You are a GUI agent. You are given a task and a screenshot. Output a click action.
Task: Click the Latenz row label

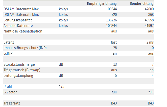(9, 42)
